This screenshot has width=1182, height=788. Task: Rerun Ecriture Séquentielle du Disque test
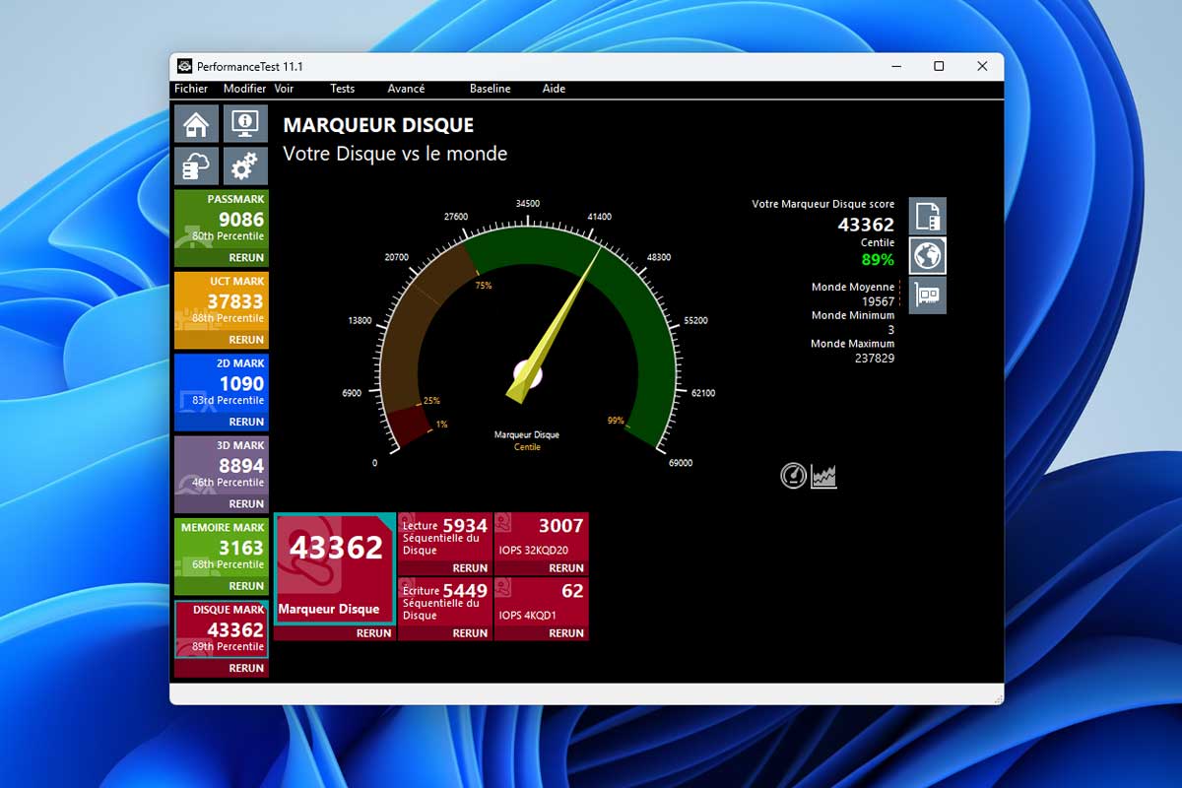pyautogui.click(x=470, y=633)
